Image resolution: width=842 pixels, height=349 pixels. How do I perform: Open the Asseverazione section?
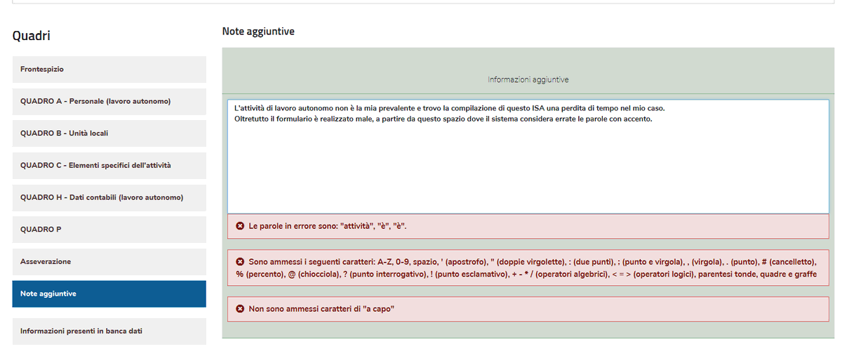(x=109, y=262)
